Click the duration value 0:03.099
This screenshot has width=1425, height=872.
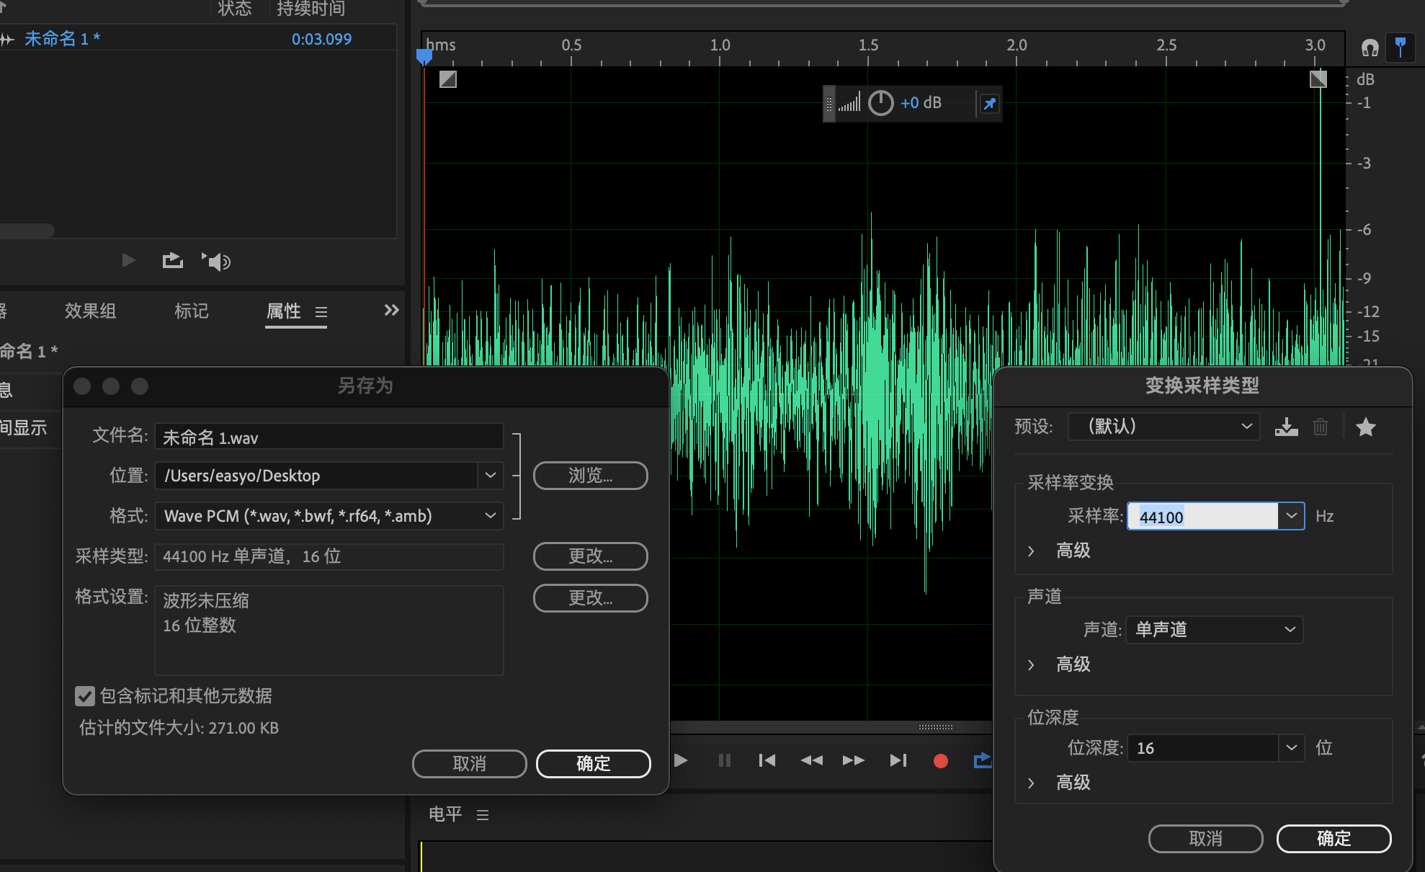click(321, 39)
